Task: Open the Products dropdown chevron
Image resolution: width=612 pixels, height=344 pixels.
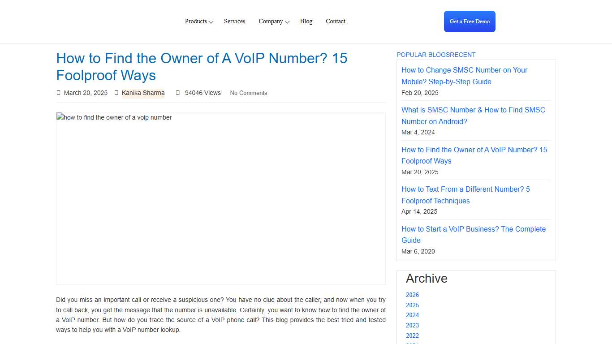Action: coord(211,21)
